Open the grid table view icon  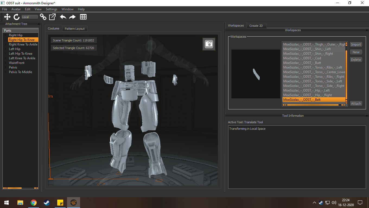pos(83,17)
